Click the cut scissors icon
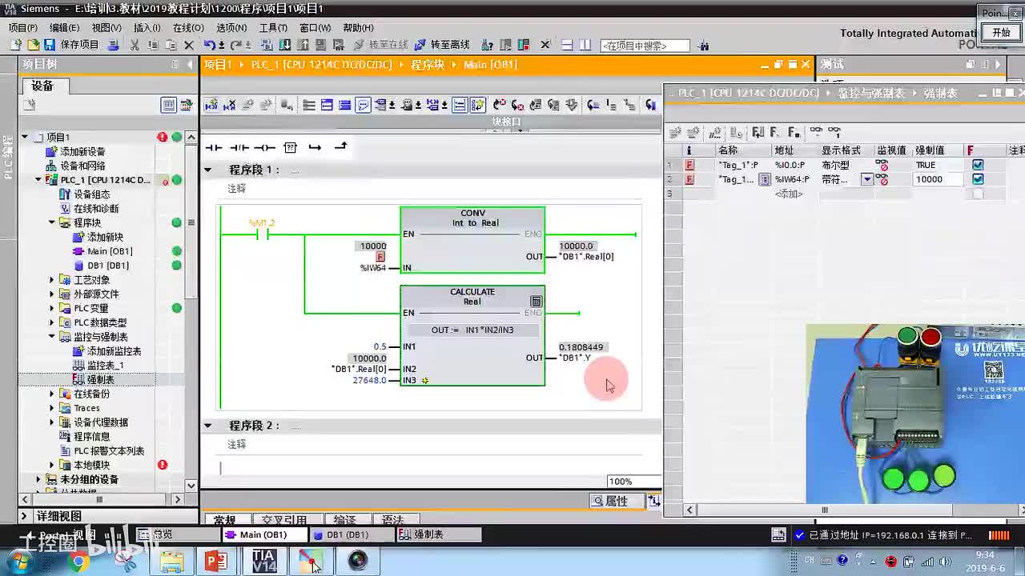Viewport: 1025px width, 576px height. point(135,45)
